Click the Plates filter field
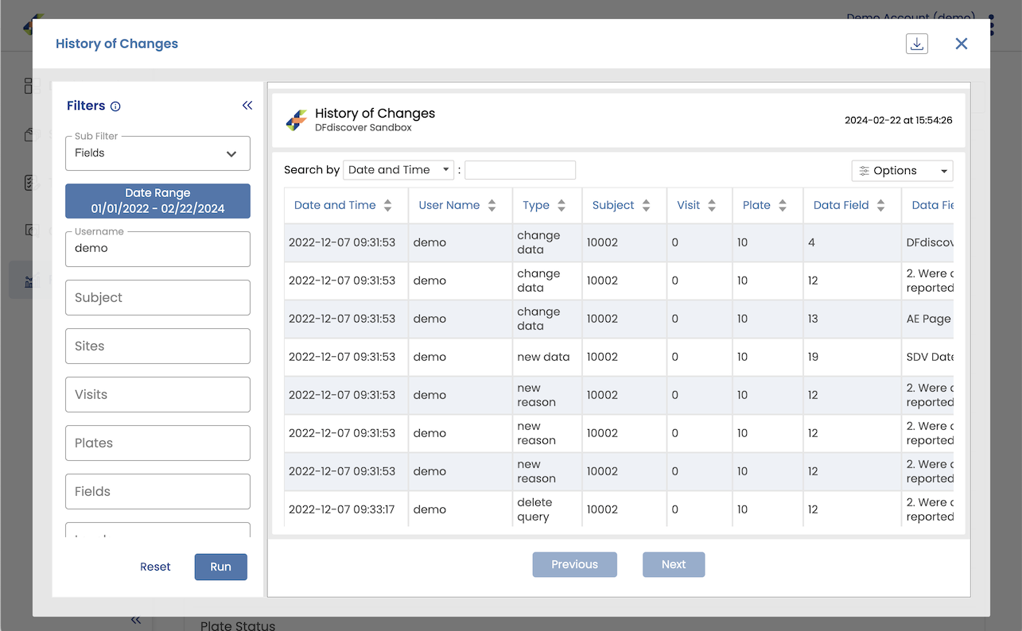 157,443
